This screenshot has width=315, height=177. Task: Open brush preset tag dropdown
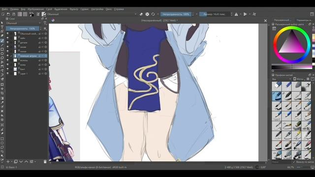(x=282, y=79)
